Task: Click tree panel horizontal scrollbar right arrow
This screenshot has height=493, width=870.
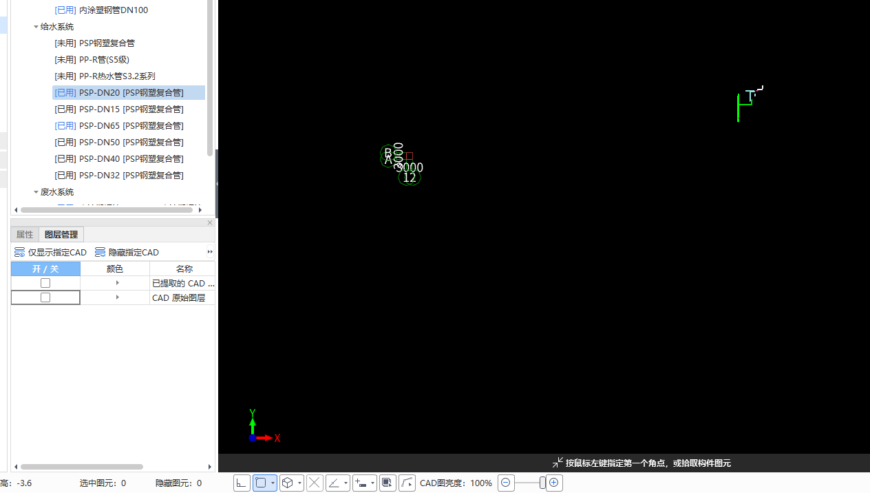Action: pyautogui.click(x=200, y=210)
